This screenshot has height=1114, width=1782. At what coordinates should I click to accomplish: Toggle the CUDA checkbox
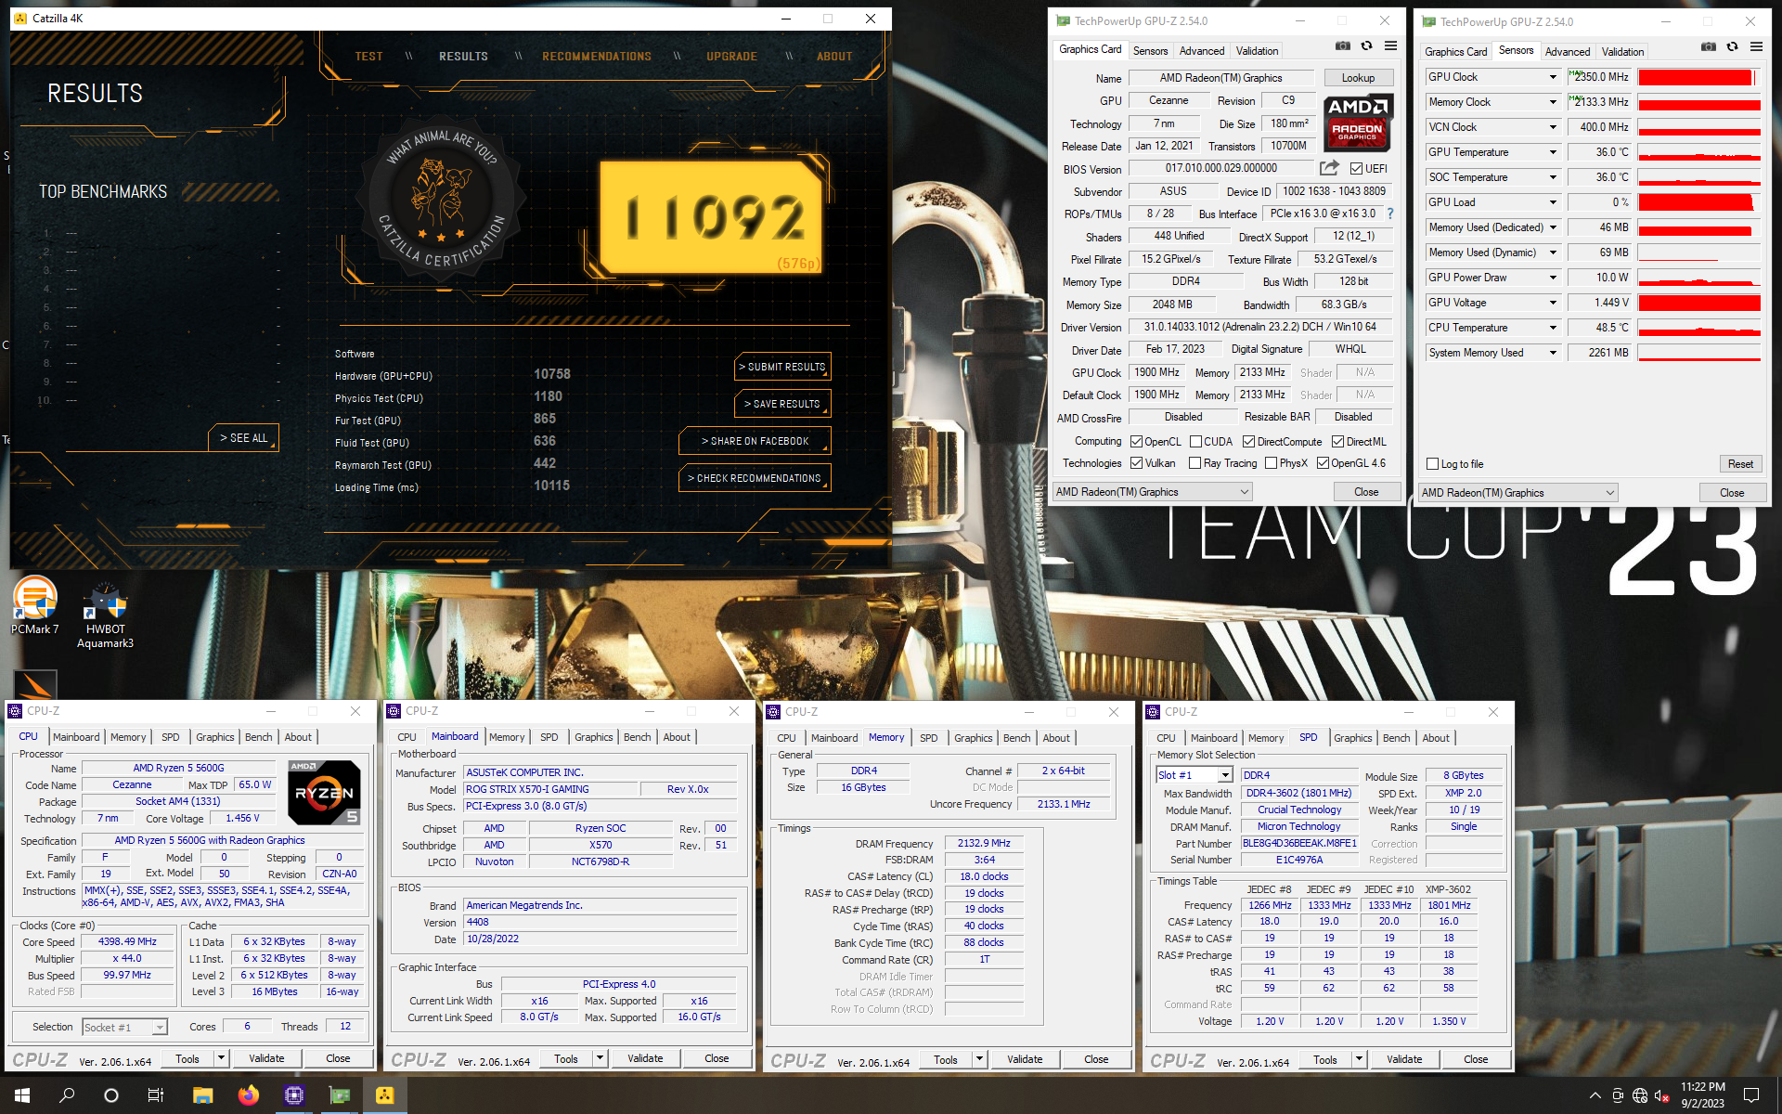tap(1195, 442)
